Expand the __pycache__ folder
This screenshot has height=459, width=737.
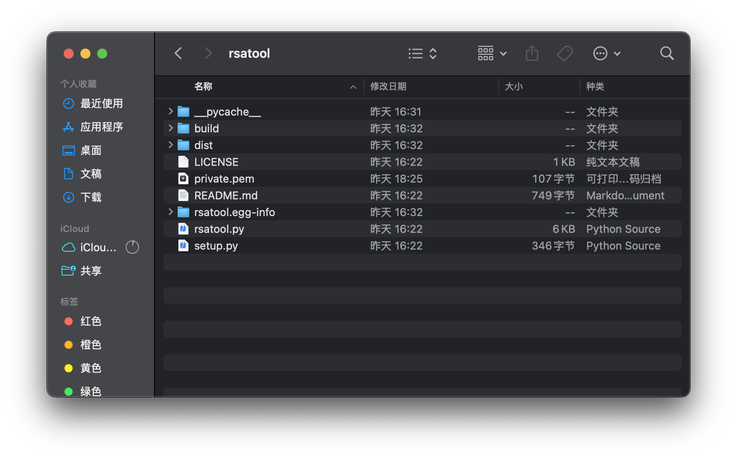coord(170,111)
